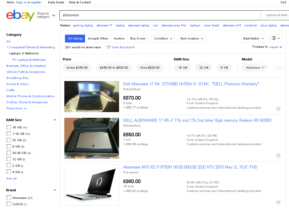Click the register link
Screen dimensions: 289x208
tap(36, 2)
